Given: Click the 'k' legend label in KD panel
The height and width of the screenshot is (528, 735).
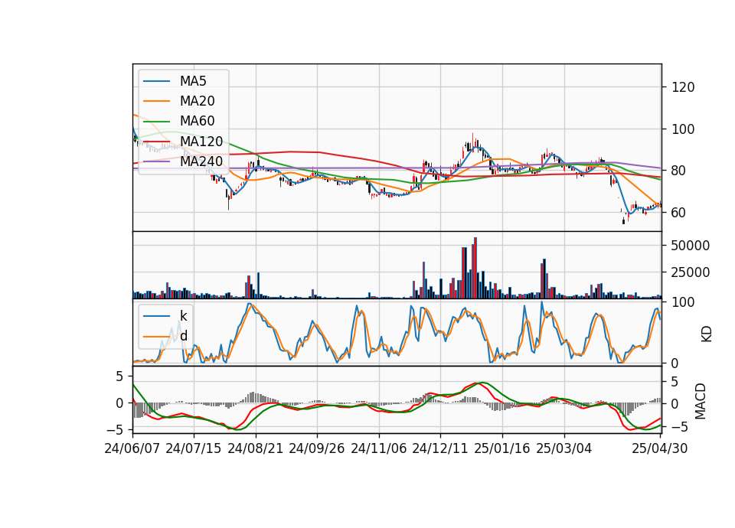Looking at the screenshot, I should point(183,316).
